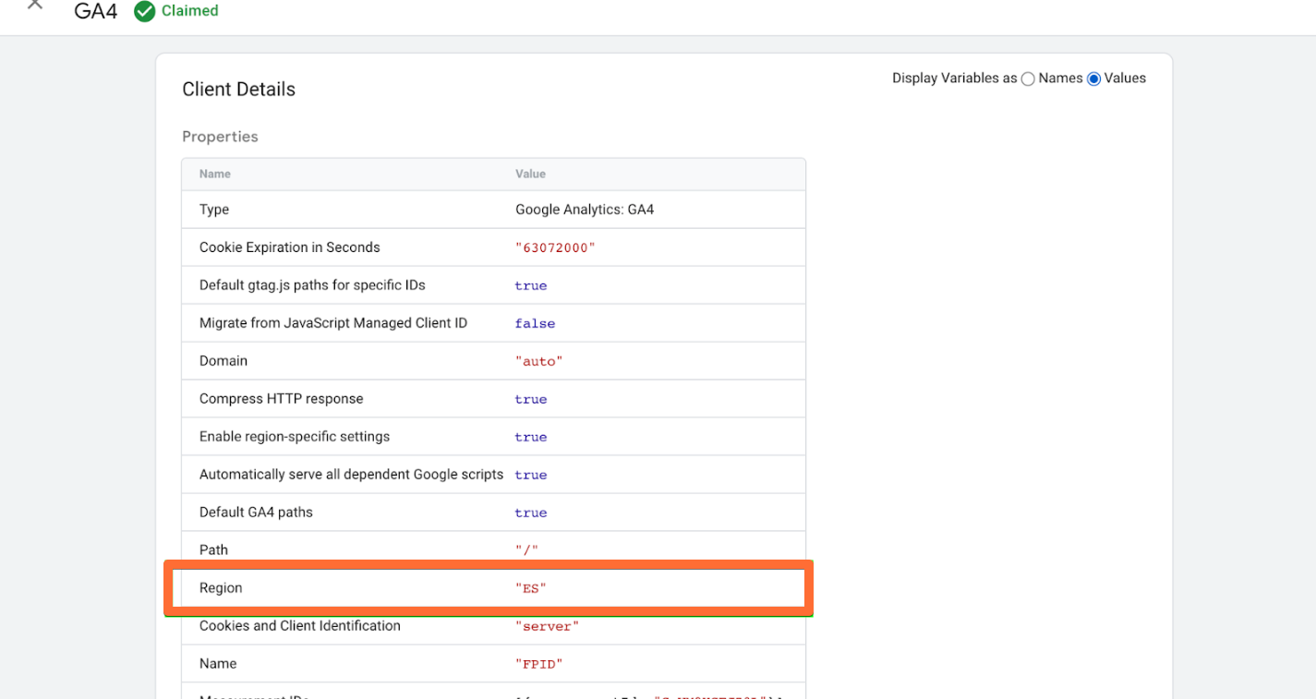
Task: Click the value "63072000"
Action: point(555,248)
